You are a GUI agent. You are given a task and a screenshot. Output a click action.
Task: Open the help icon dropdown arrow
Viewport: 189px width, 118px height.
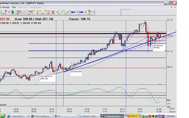pyautogui.click(x=93, y=12)
